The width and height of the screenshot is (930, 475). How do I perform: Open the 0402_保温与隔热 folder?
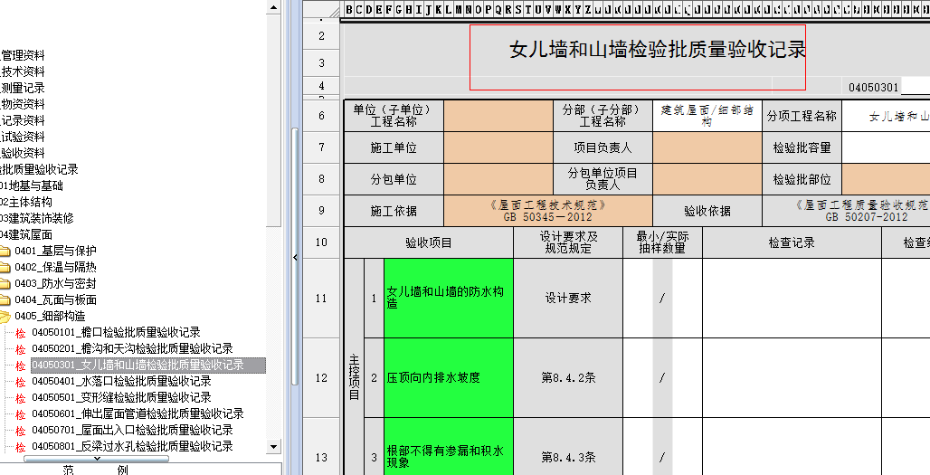tap(54, 267)
